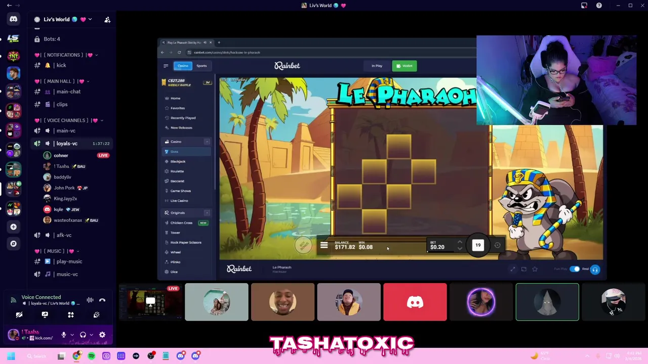Image resolution: width=648 pixels, height=364 pixels.
Task: Mute microphone in user panel
Action: click(64, 335)
